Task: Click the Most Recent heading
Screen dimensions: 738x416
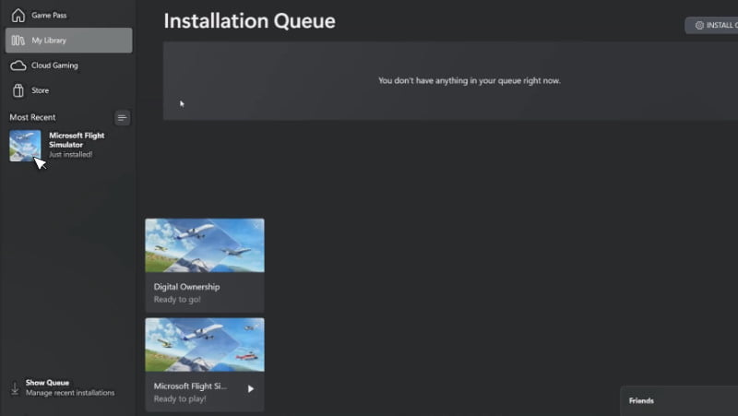Action: point(32,117)
